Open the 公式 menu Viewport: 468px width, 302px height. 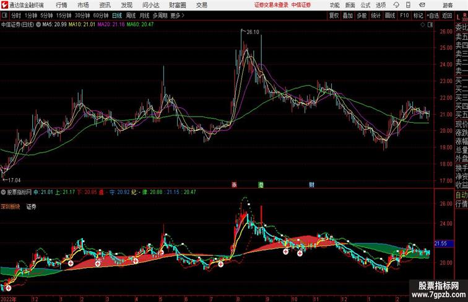pos(365,5)
